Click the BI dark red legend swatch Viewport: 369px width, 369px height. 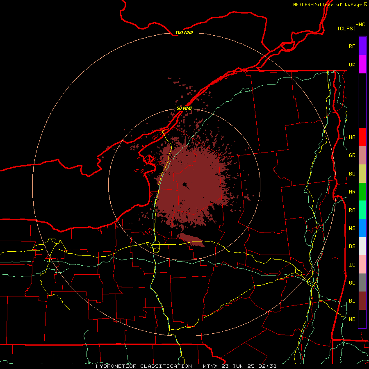[362, 301]
